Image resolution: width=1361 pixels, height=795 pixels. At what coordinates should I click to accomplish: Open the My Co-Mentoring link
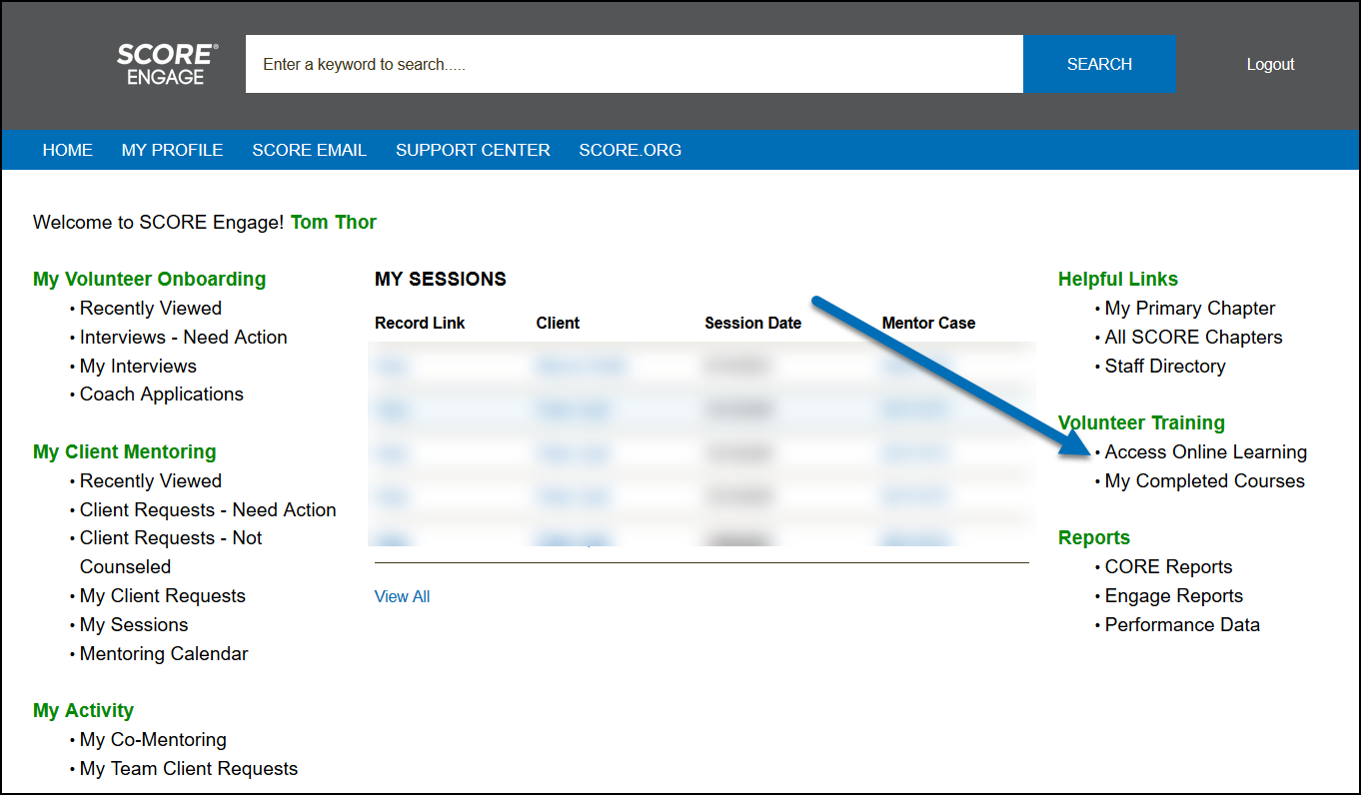pos(153,739)
